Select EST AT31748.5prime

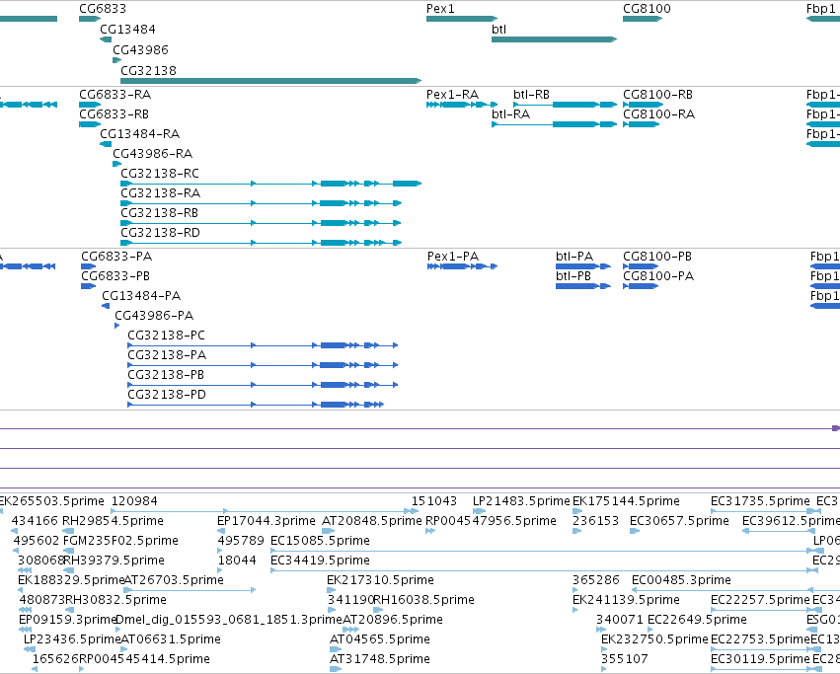(380, 659)
